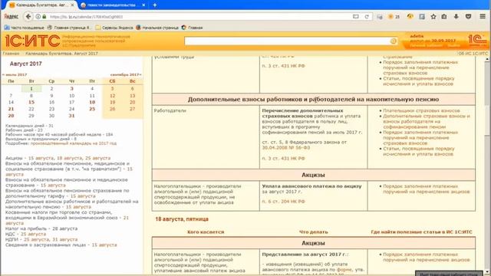Open п. 6 ст. 204 НК РФ link

click(283, 202)
